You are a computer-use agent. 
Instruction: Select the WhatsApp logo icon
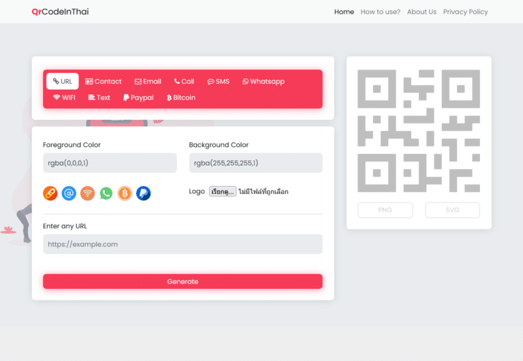click(106, 193)
